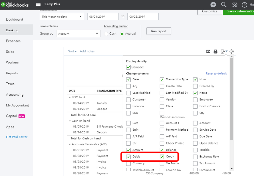254x176 pixels.
Task: Click the Reset to default link
Action: coord(216,73)
